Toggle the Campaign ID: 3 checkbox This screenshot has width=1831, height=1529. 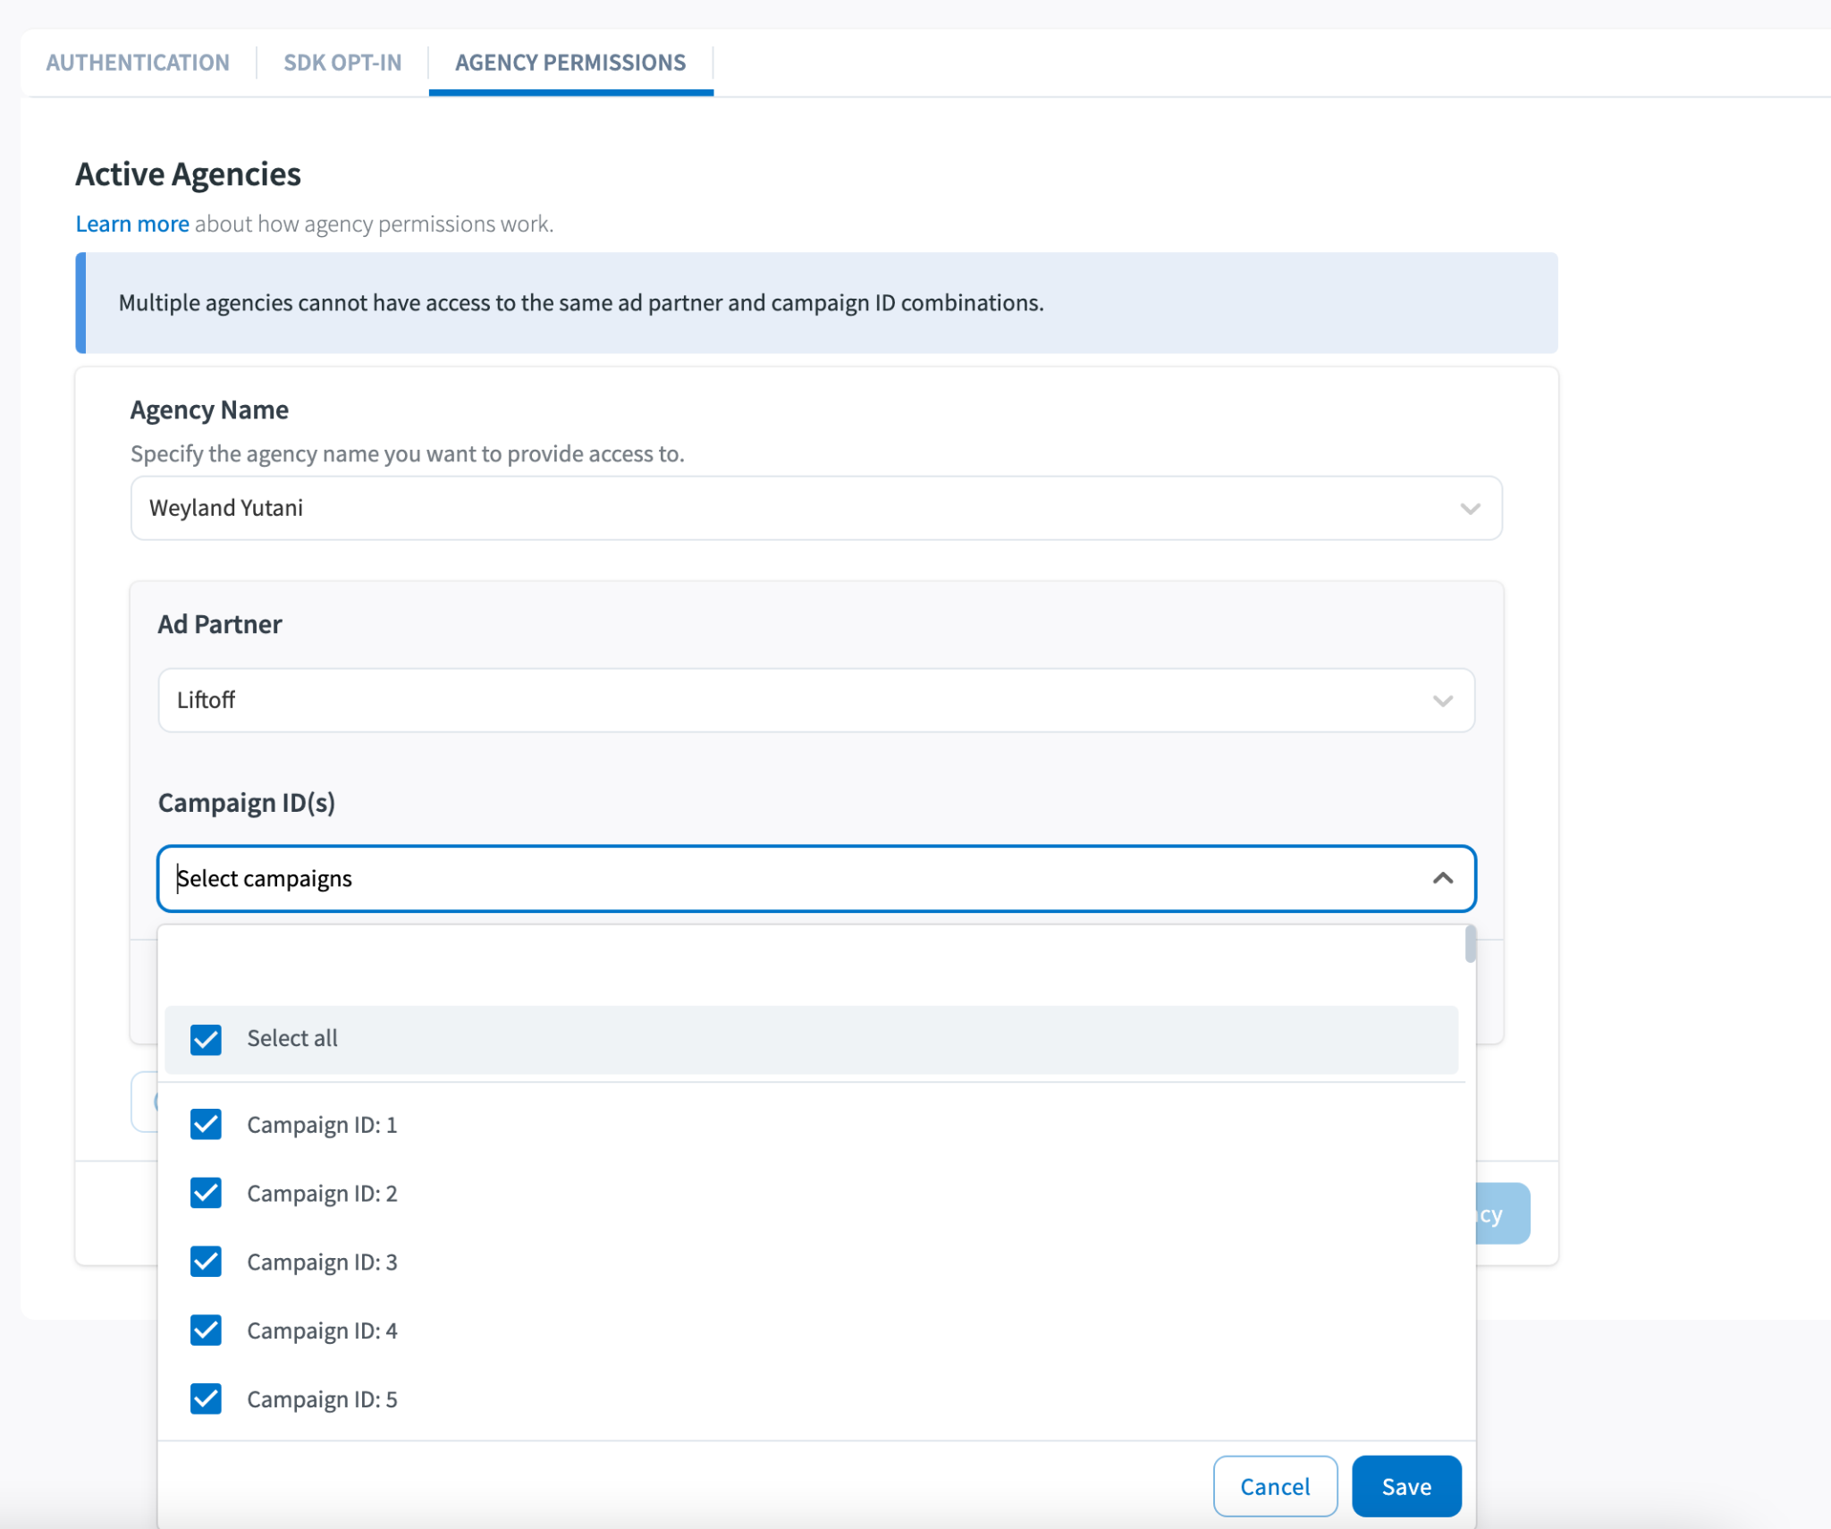tap(206, 1262)
